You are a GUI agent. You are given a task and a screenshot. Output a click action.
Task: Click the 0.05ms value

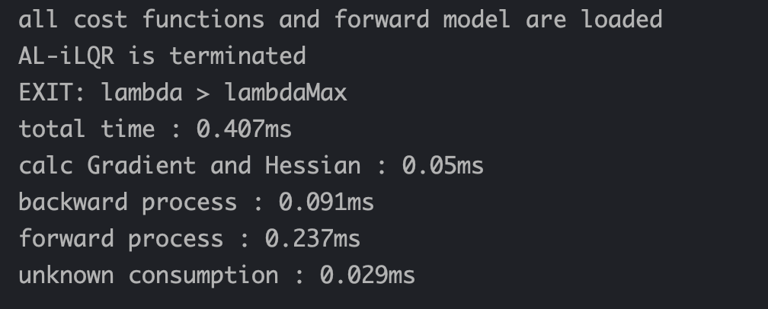[x=443, y=166]
